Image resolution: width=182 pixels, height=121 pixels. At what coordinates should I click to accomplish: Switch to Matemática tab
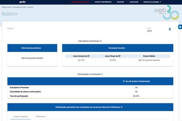point(41,116)
